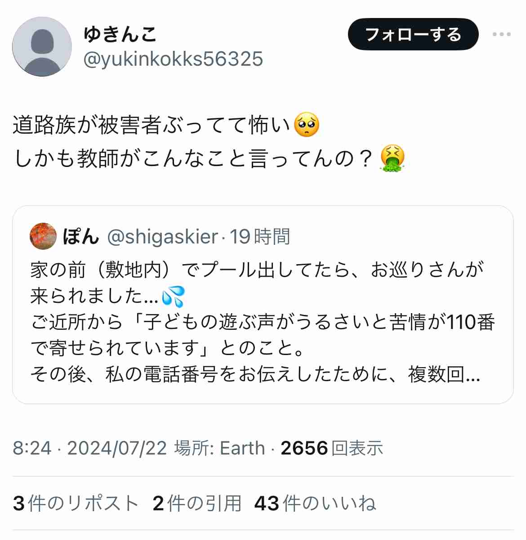The width and height of the screenshot is (526, 540).
Task: Show the 2件の引用 quotes list
Action: (x=197, y=504)
